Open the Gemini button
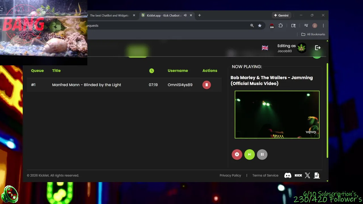The width and height of the screenshot is (363, 204). [281, 15]
